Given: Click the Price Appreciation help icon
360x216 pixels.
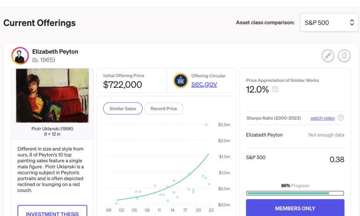Looking at the screenshot, I should (x=275, y=89).
